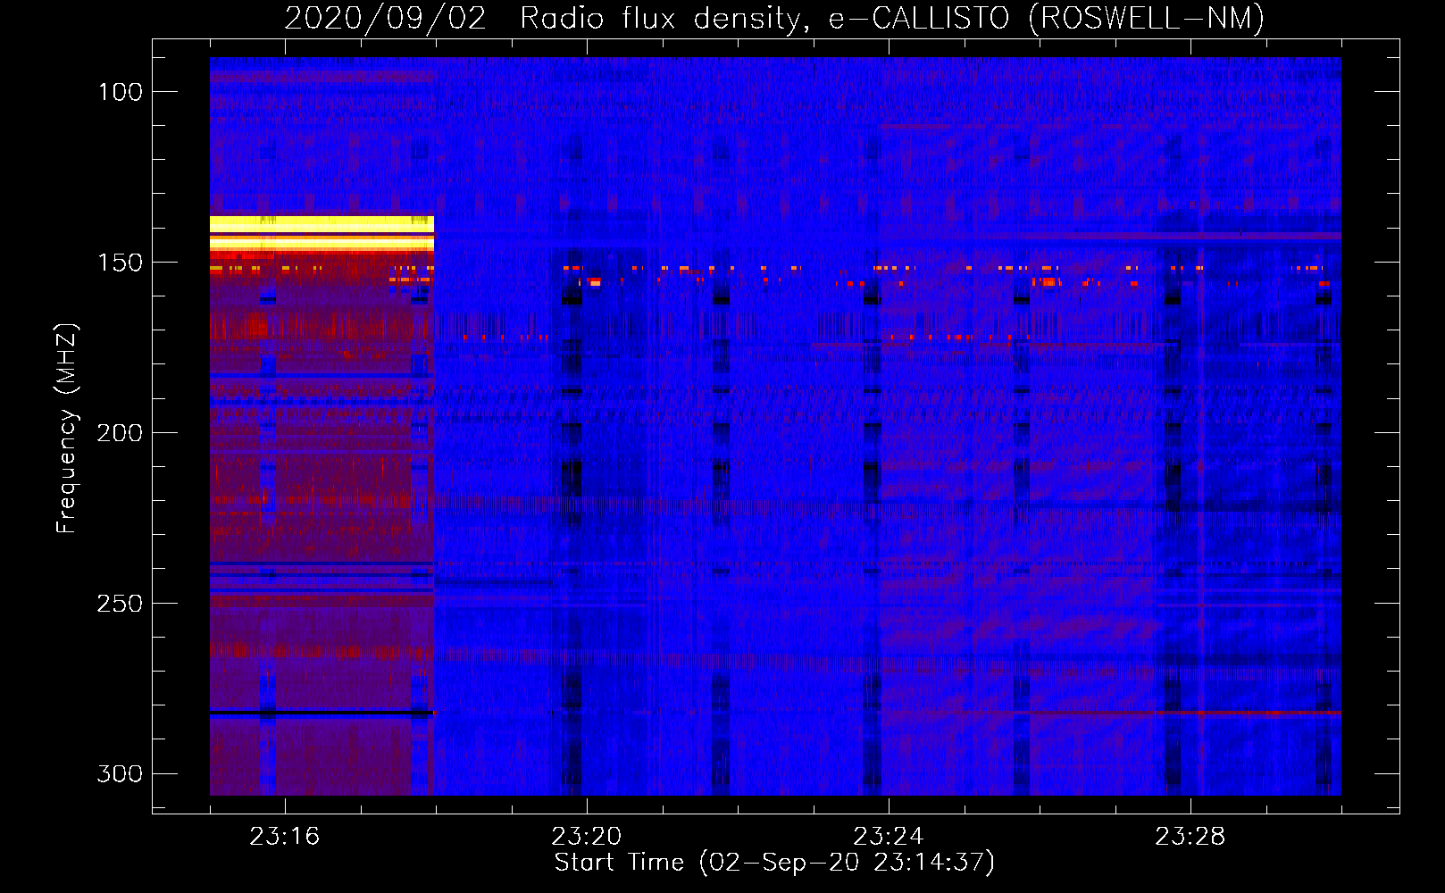Click the 200 frequency tick label

121,433
